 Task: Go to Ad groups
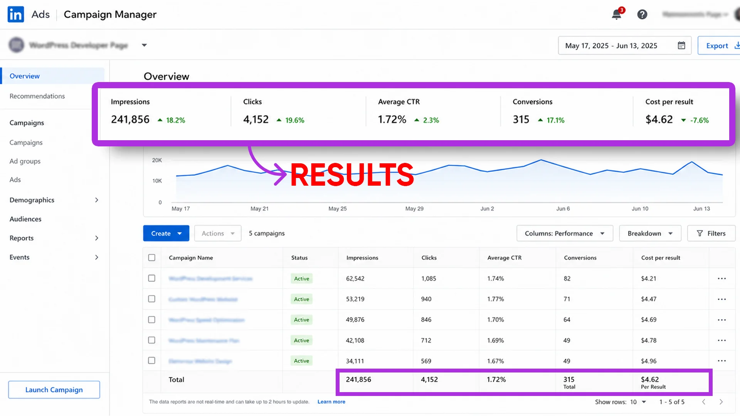pyautogui.click(x=25, y=161)
